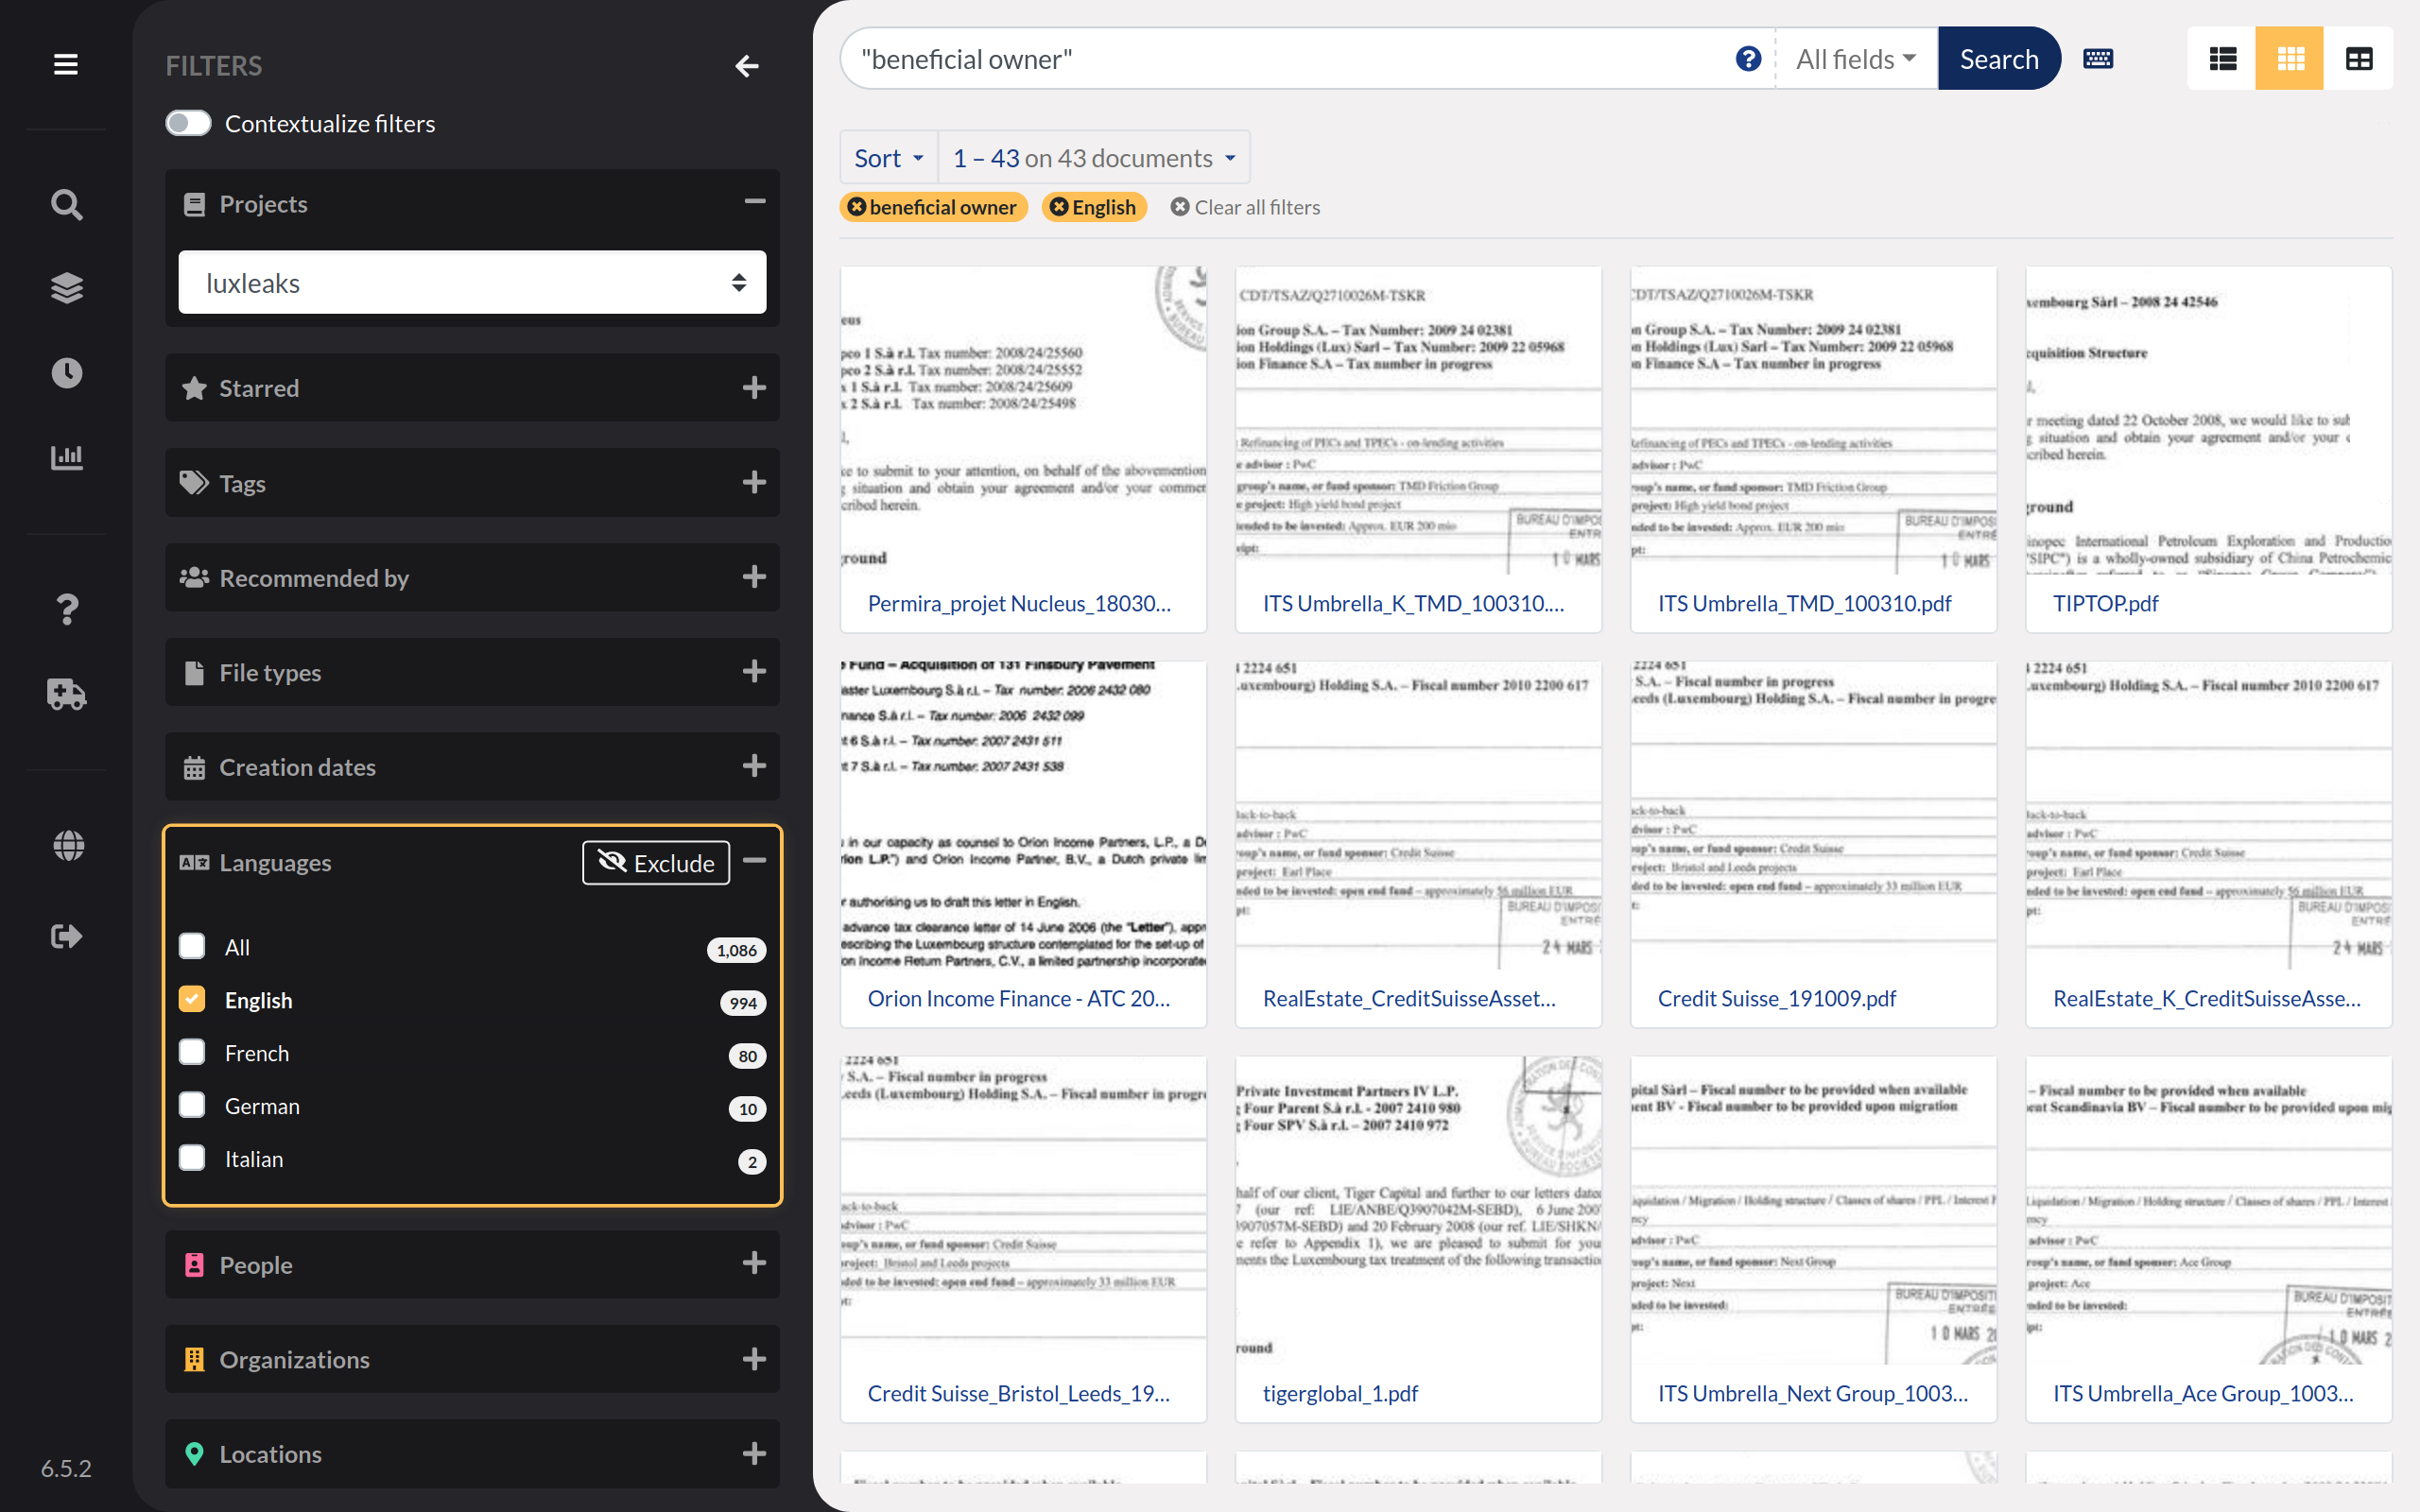Open the history clock icon
Viewport: 2420px width, 1512px height.
click(67, 373)
